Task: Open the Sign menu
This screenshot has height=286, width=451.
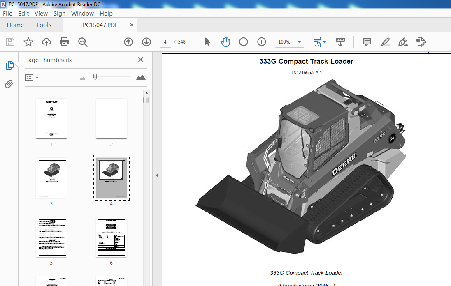Action: (59, 14)
